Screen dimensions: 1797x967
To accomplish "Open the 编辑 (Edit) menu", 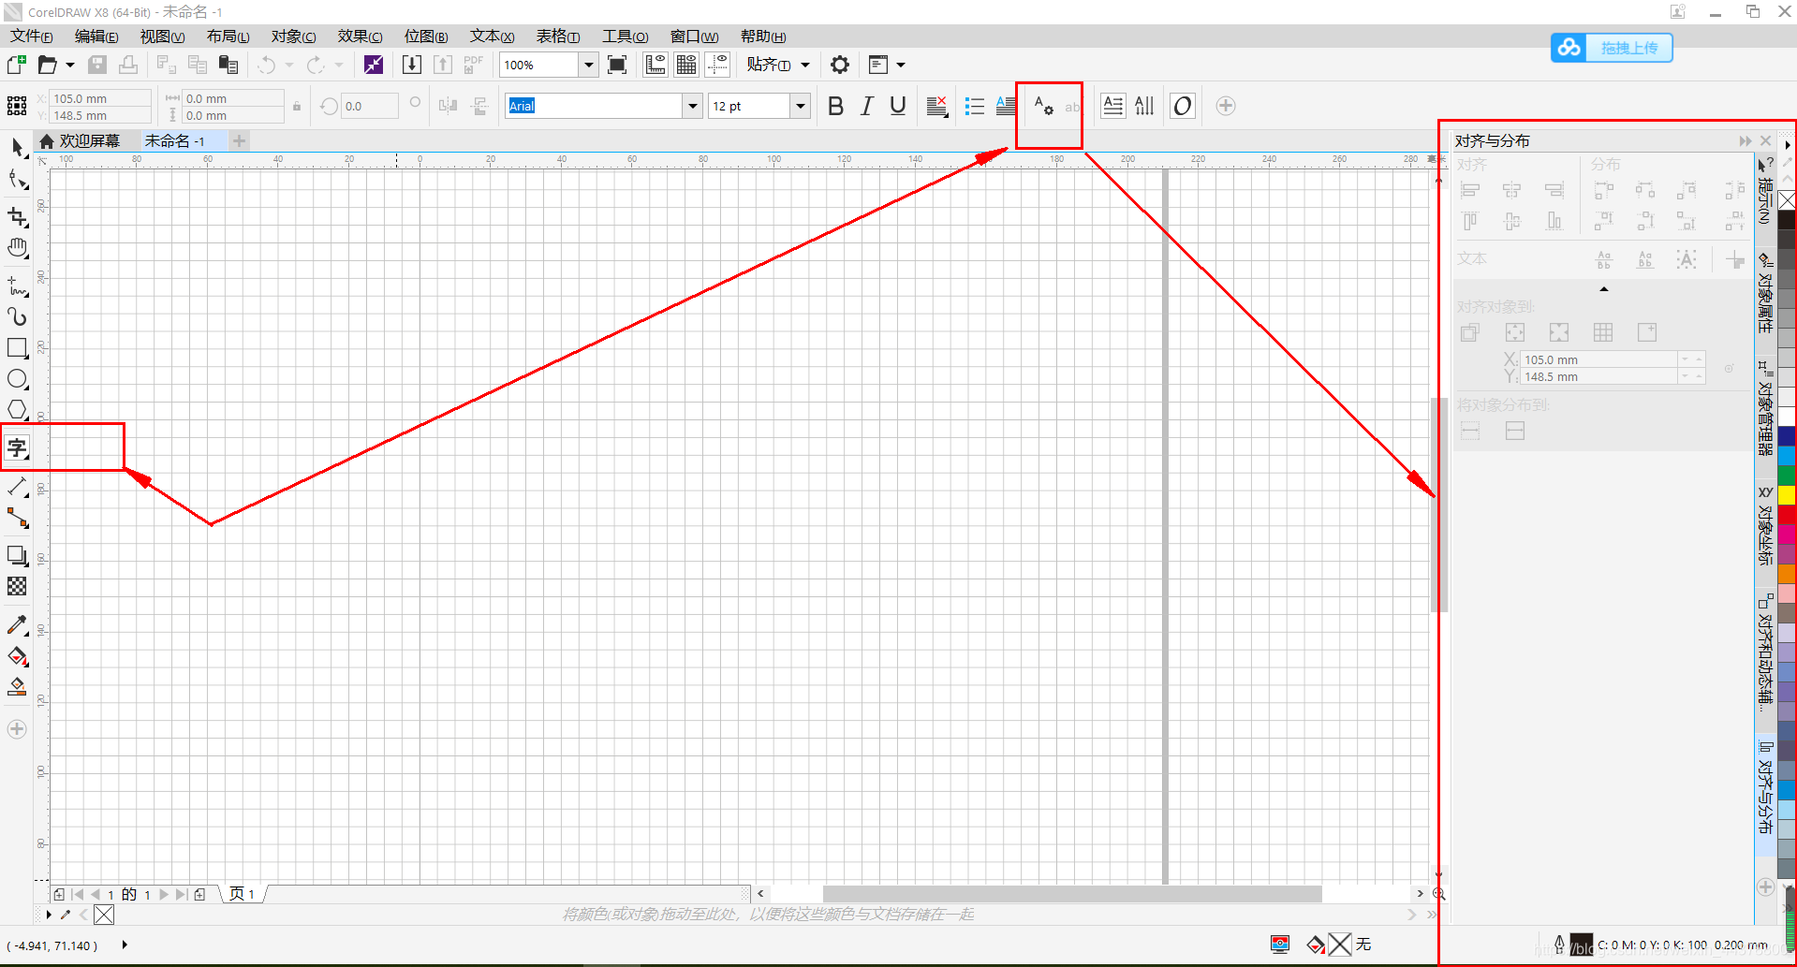I will click(x=96, y=36).
